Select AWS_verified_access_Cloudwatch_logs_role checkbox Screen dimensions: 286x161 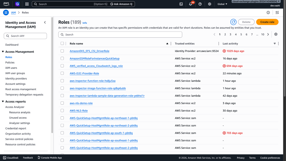62,66
